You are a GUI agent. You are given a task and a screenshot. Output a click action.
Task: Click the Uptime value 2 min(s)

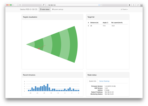tap(107, 90)
